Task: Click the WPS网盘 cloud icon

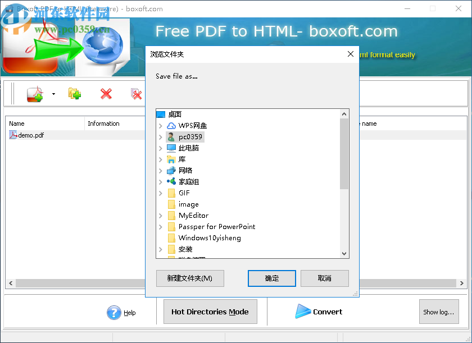Action: (170, 125)
